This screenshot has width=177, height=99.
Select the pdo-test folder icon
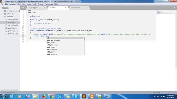[5, 16]
